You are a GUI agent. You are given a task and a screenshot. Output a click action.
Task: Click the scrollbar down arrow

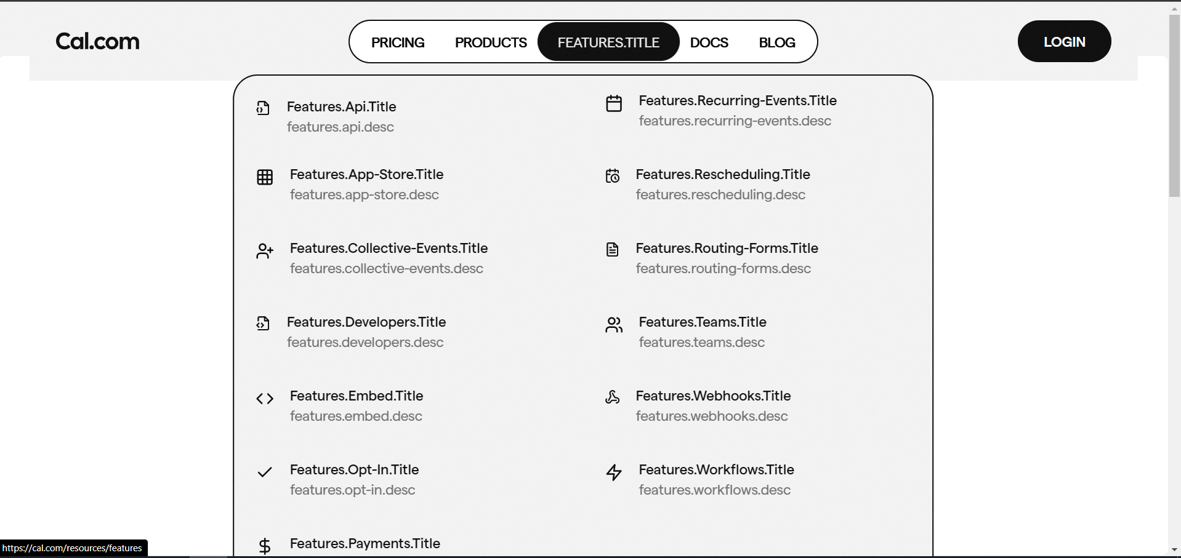[1174, 550]
